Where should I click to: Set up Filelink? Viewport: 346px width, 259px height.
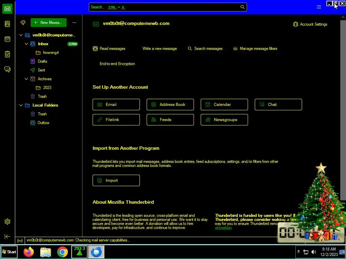coord(116,120)
